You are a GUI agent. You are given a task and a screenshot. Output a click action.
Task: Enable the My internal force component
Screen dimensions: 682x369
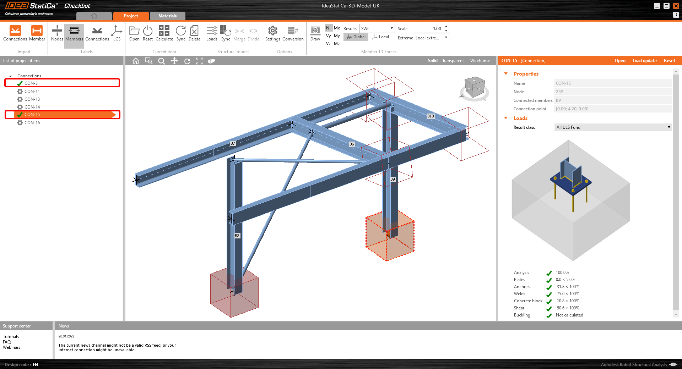tap(337, 36)
